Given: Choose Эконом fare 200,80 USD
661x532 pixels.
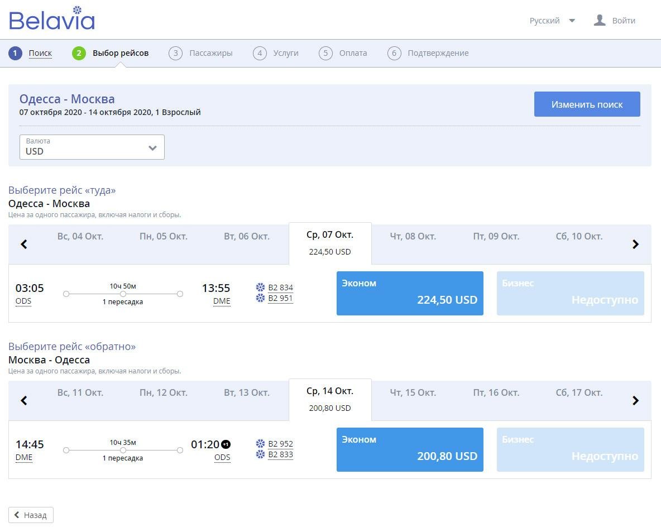Looking at the screenshot, I should coord(410,450).
